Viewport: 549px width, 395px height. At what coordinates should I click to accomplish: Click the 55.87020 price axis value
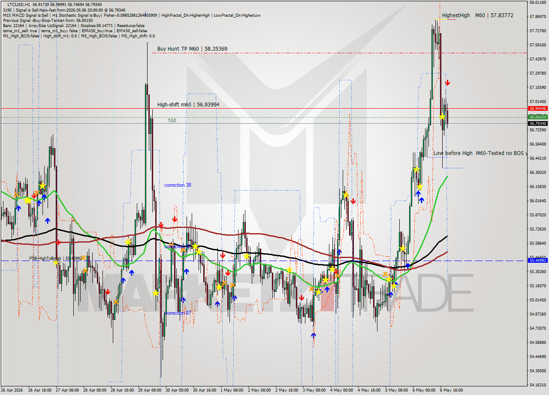[537, 215]
